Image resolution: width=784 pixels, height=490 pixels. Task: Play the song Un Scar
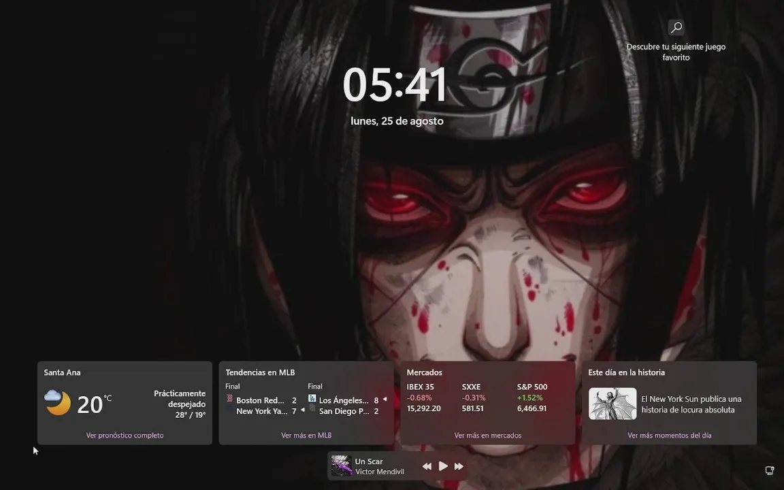pyautogui.click(x=443, y=466)
